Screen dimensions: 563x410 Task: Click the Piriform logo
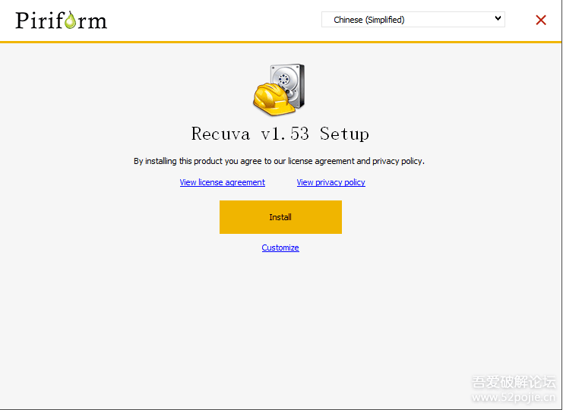(61, 20)
